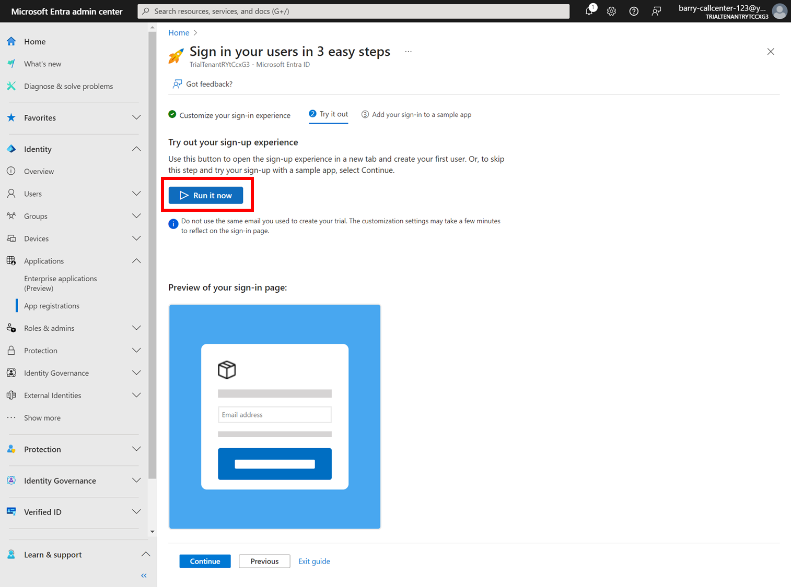Click the Groups people icon
The image size is (791, 587).
click(x=11, y=216)
